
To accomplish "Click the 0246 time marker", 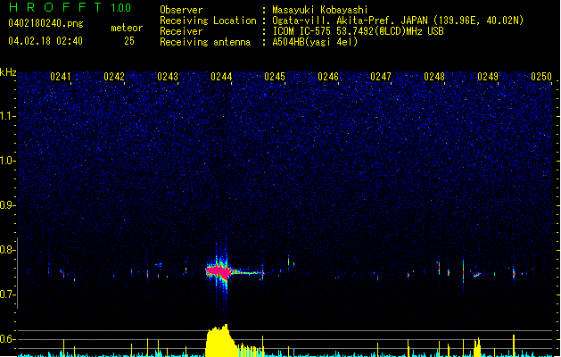I will [x=328, y=77].
